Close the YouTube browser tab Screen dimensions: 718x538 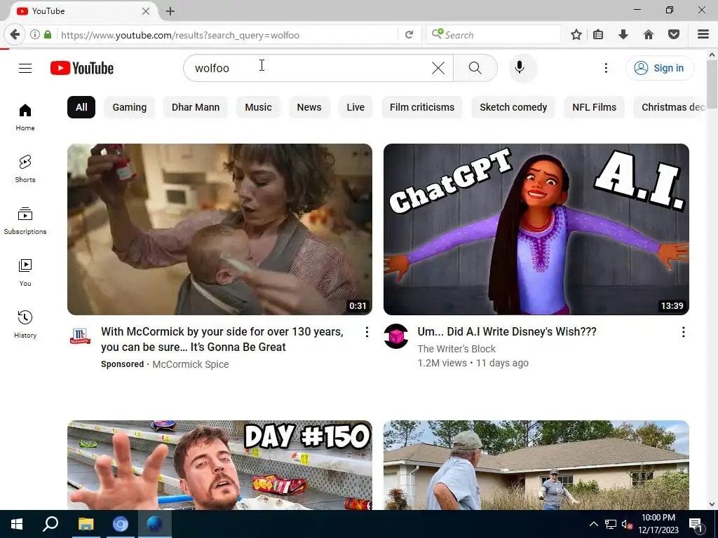click(146, 11)
